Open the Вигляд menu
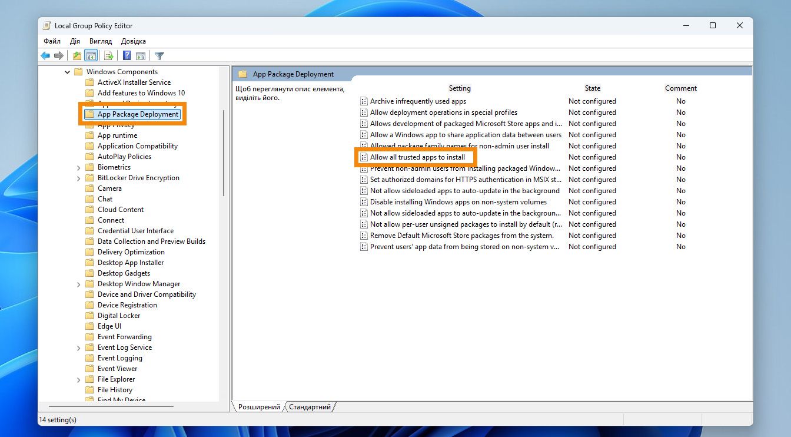 [101, 41]
